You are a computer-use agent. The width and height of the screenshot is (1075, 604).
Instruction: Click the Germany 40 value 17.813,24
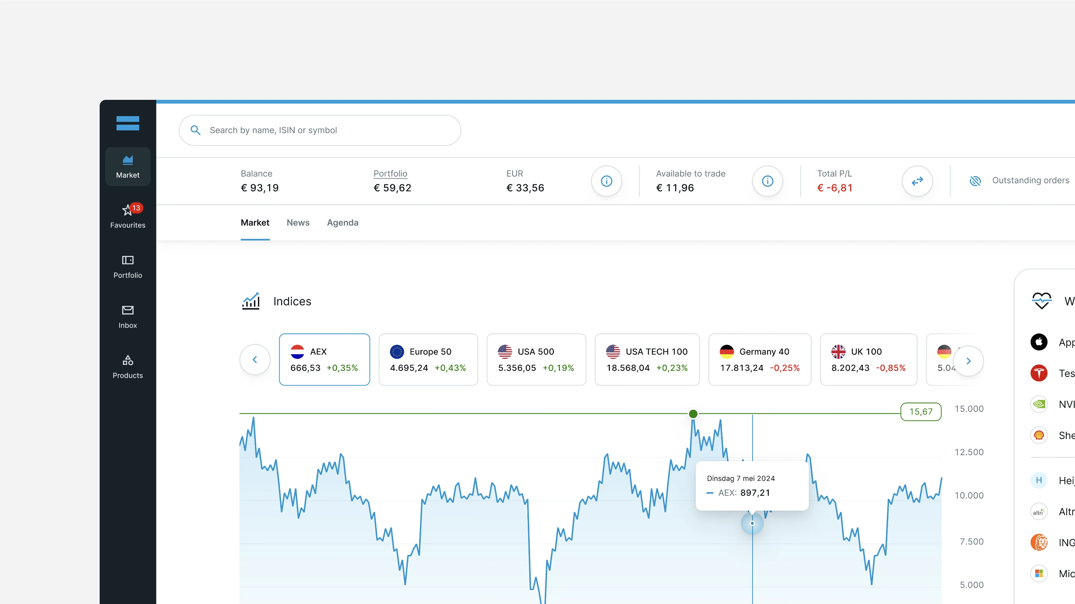click(741, 368)
